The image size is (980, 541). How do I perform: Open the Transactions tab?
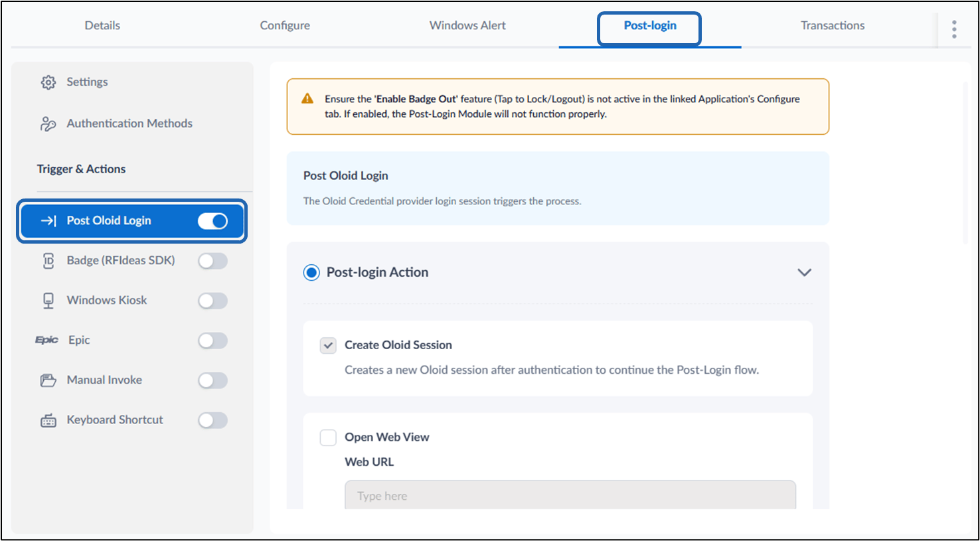[x=833, y=25]
